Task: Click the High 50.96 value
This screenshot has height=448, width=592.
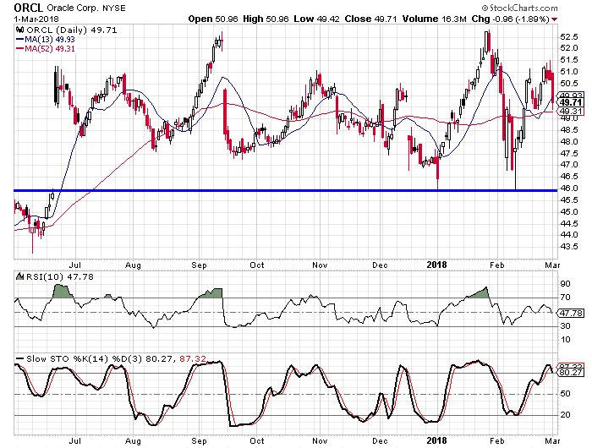Action: pyautogui.click(x=266, y=19)
